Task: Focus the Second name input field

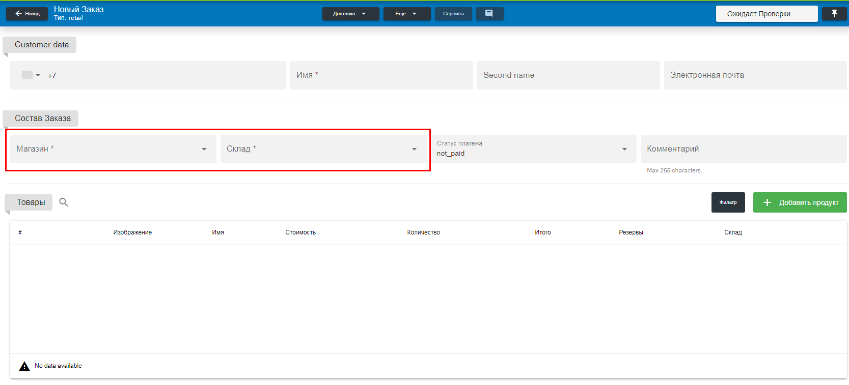Action: [x=568, y=75]
